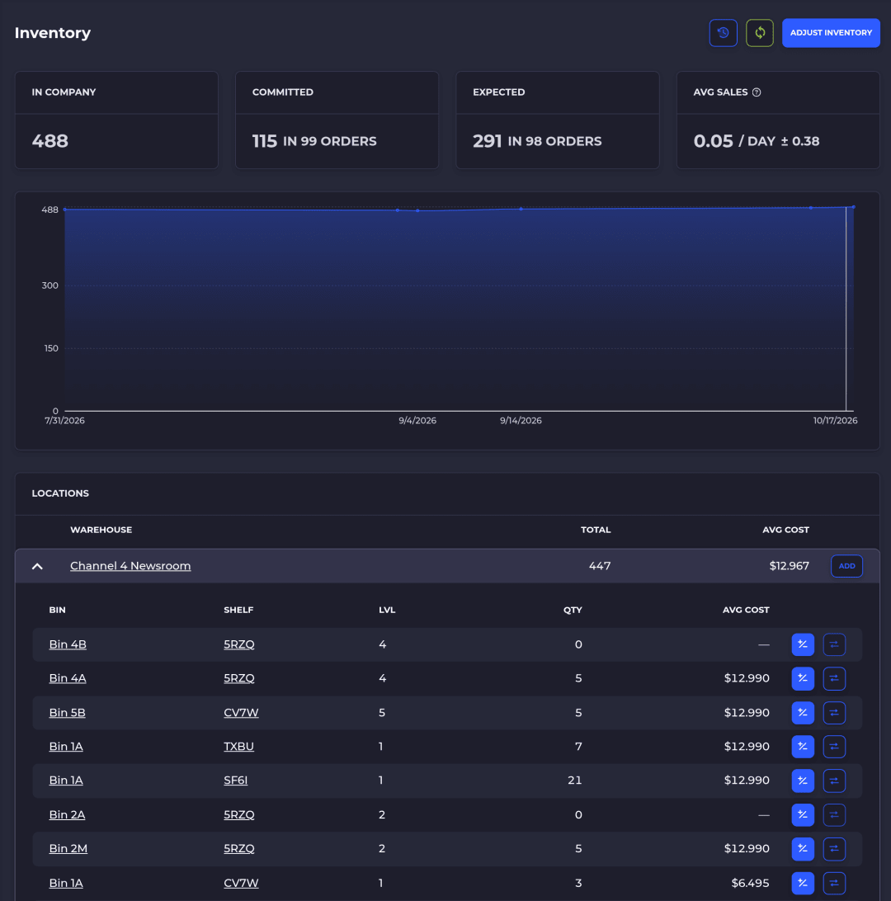The width and height of the screenshot is (891, 901).
Task: Click the Shelf column header
Action: (238, 610)
